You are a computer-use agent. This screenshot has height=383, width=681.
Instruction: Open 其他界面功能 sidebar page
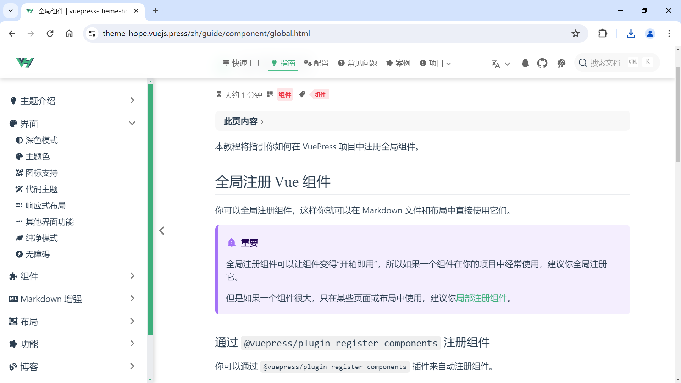(x=45, y=222)
